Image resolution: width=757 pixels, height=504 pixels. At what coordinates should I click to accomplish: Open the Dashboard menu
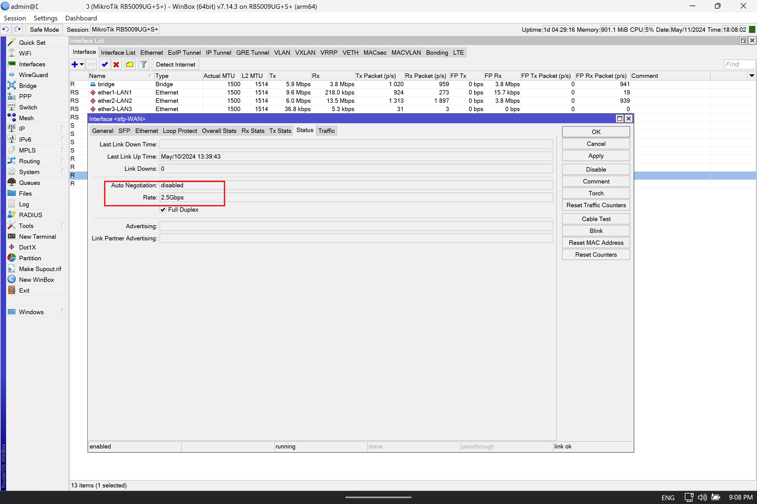point(81,18)
